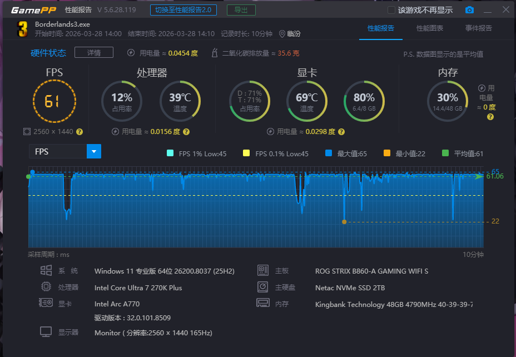Click 'Netac NVMe SSD 2TB' text
Image resolution: width=516 pixels, height=357 pixels.
[350, 288]
